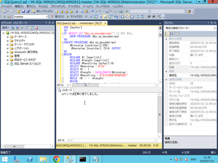
Task: Click the Object Explorer horizontal scrollbar thumb
Action: [x=14, y=146]
